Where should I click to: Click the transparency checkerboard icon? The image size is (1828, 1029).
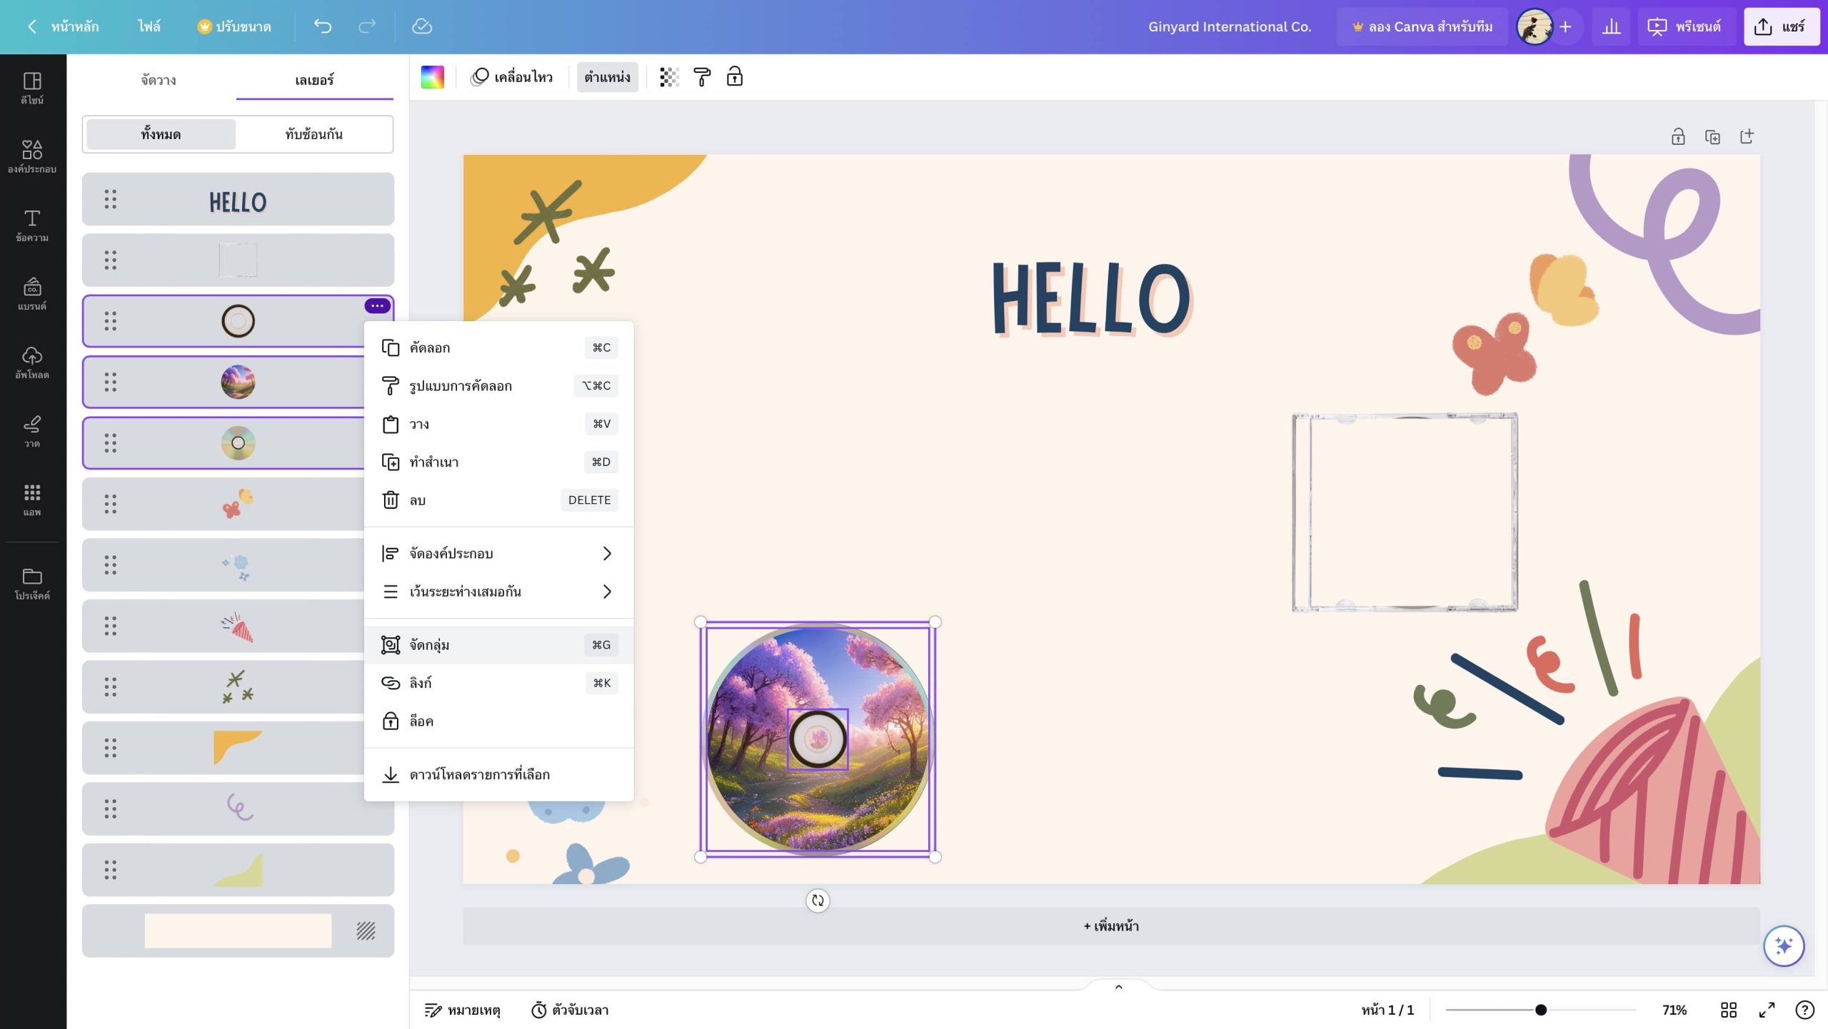click(668, 77)
